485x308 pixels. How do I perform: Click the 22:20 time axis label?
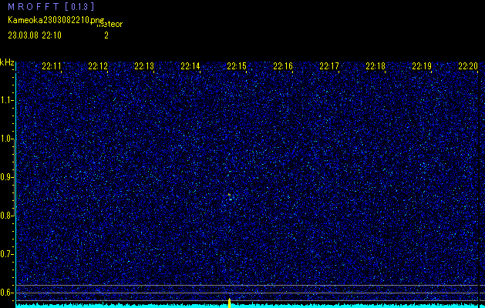tap(468, 66)
